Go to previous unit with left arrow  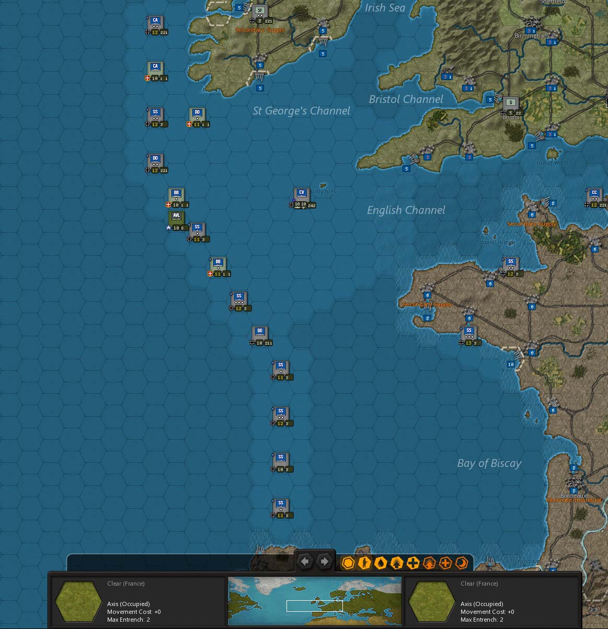pyautogui.click(x=305, y=562)
